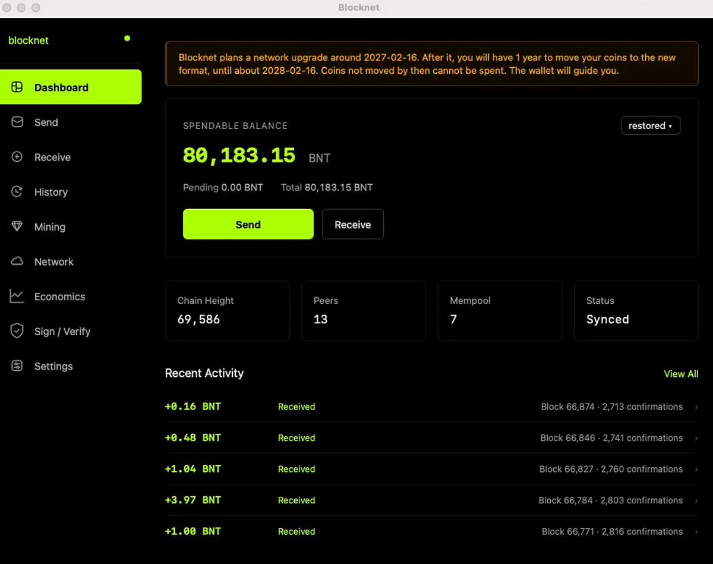Expand the +3.97 BNT transaction chevron

(x=696, y=500)
